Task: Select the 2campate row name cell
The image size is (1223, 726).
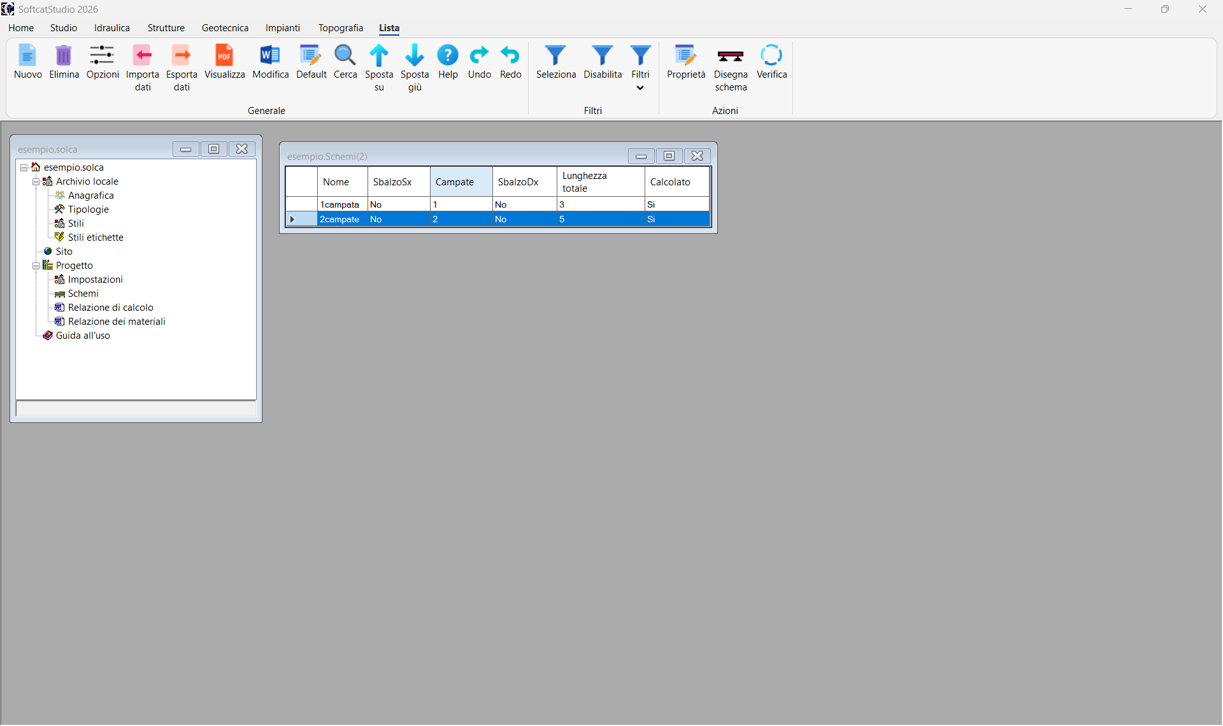Action: (x=343, y=219)
